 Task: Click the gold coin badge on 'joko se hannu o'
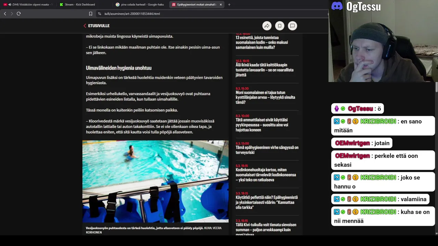coord(356,177)
